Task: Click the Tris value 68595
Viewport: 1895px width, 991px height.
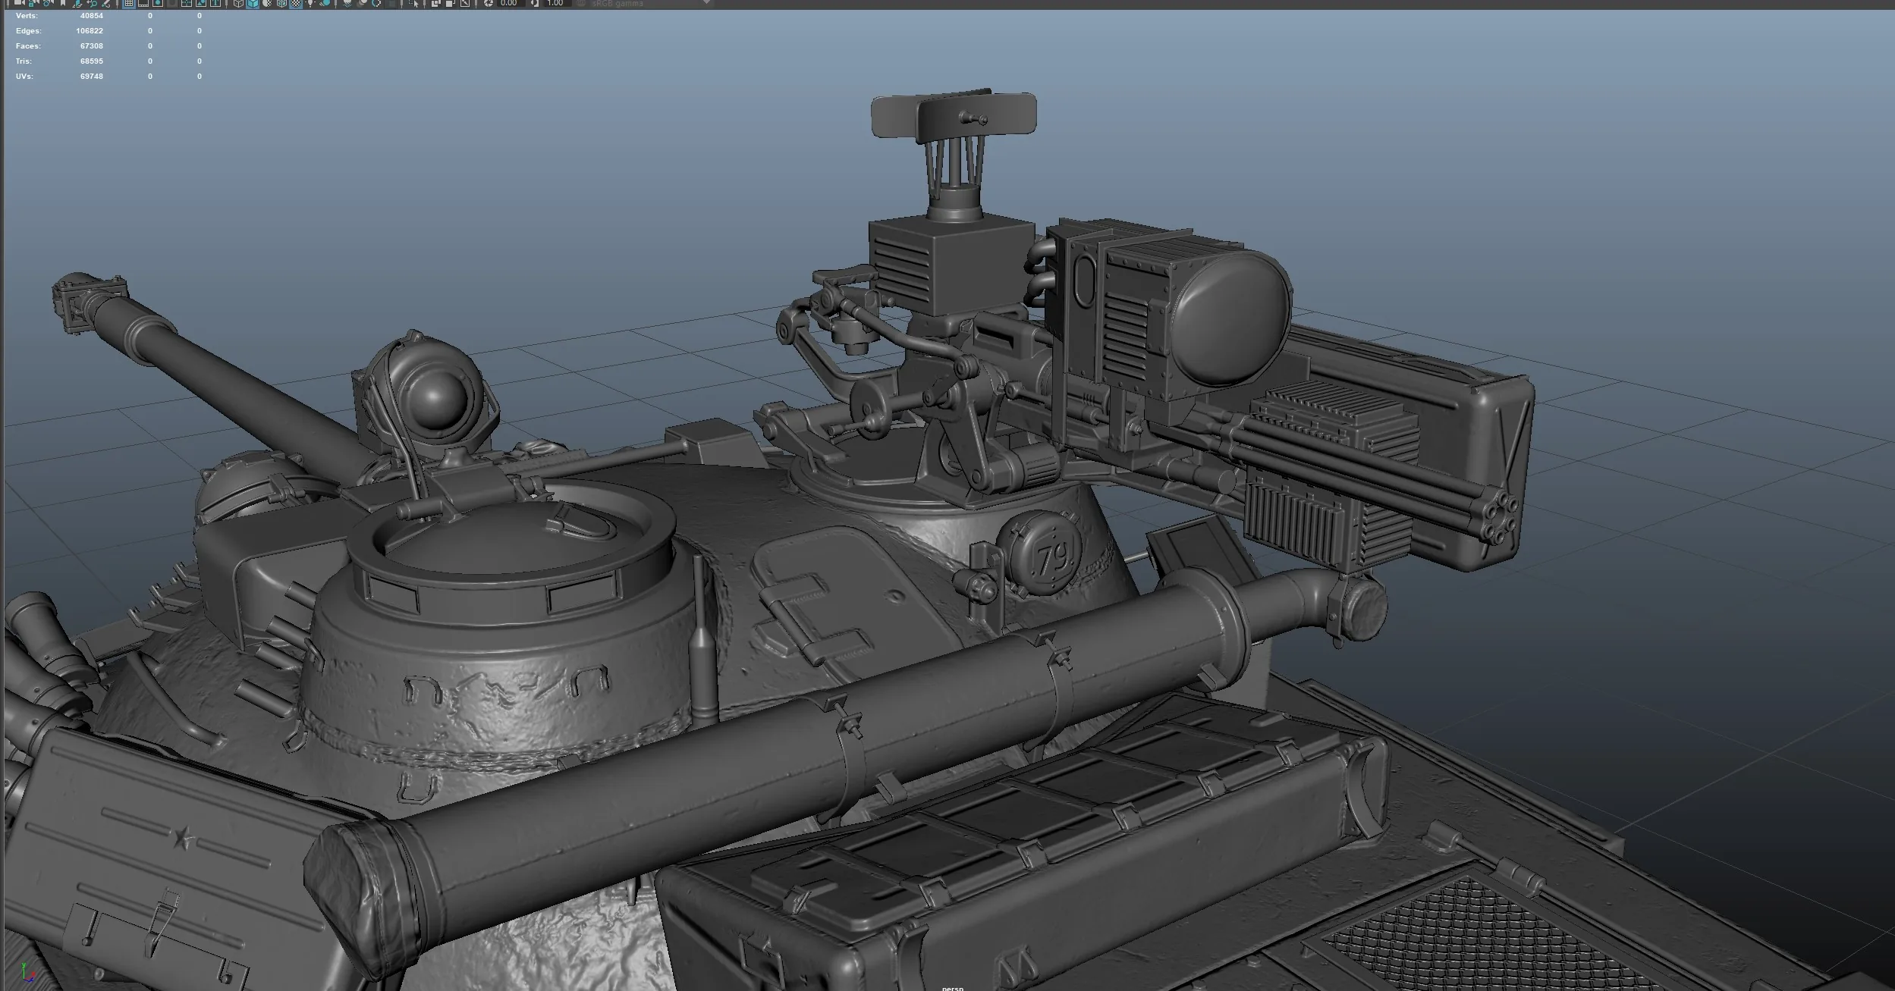Action: pyautogui.click(x=91, y=61)
